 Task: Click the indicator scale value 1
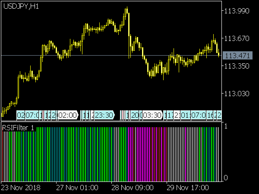(x=226, y=126)
